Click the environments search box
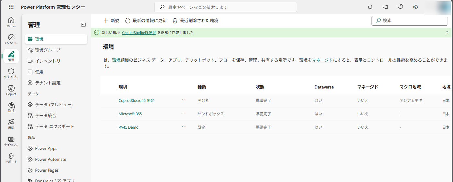The width and height of the screenshot is (453, 182). tap(410, 21)
